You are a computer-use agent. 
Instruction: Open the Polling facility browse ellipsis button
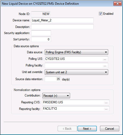pyautogui.click(x=105, y=66)
